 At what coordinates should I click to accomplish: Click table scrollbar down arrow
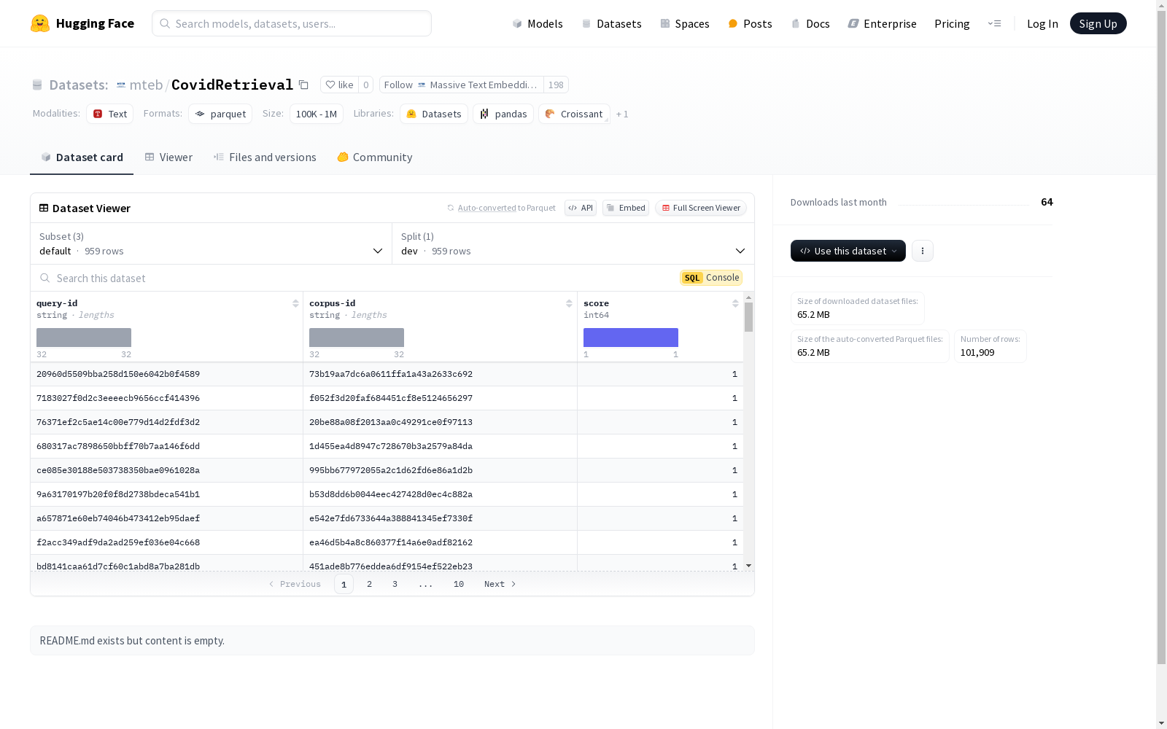pos(748,566)
